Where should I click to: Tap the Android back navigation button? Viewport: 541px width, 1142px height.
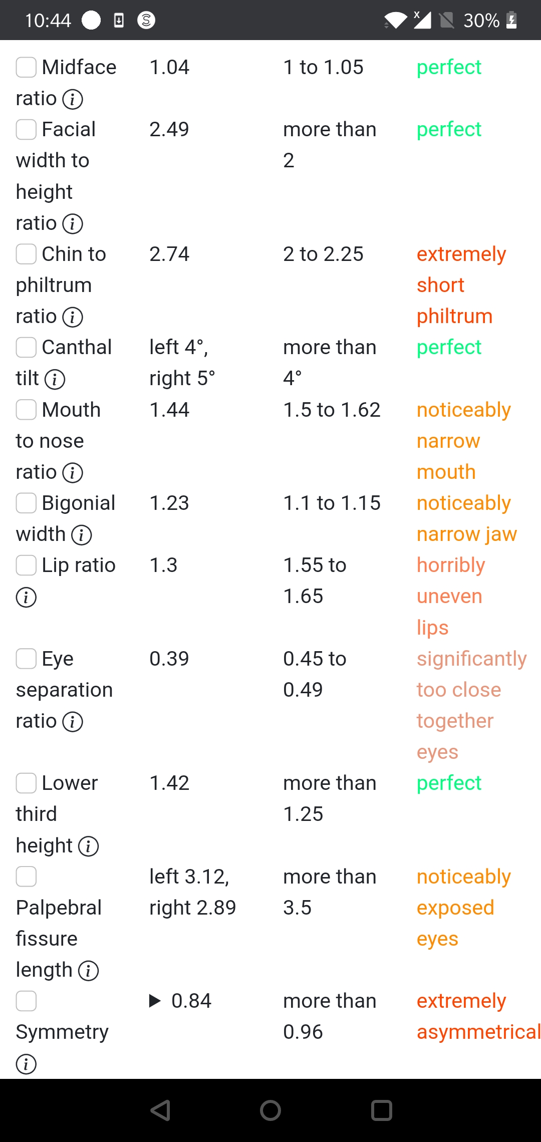[x=161, y=1110]
